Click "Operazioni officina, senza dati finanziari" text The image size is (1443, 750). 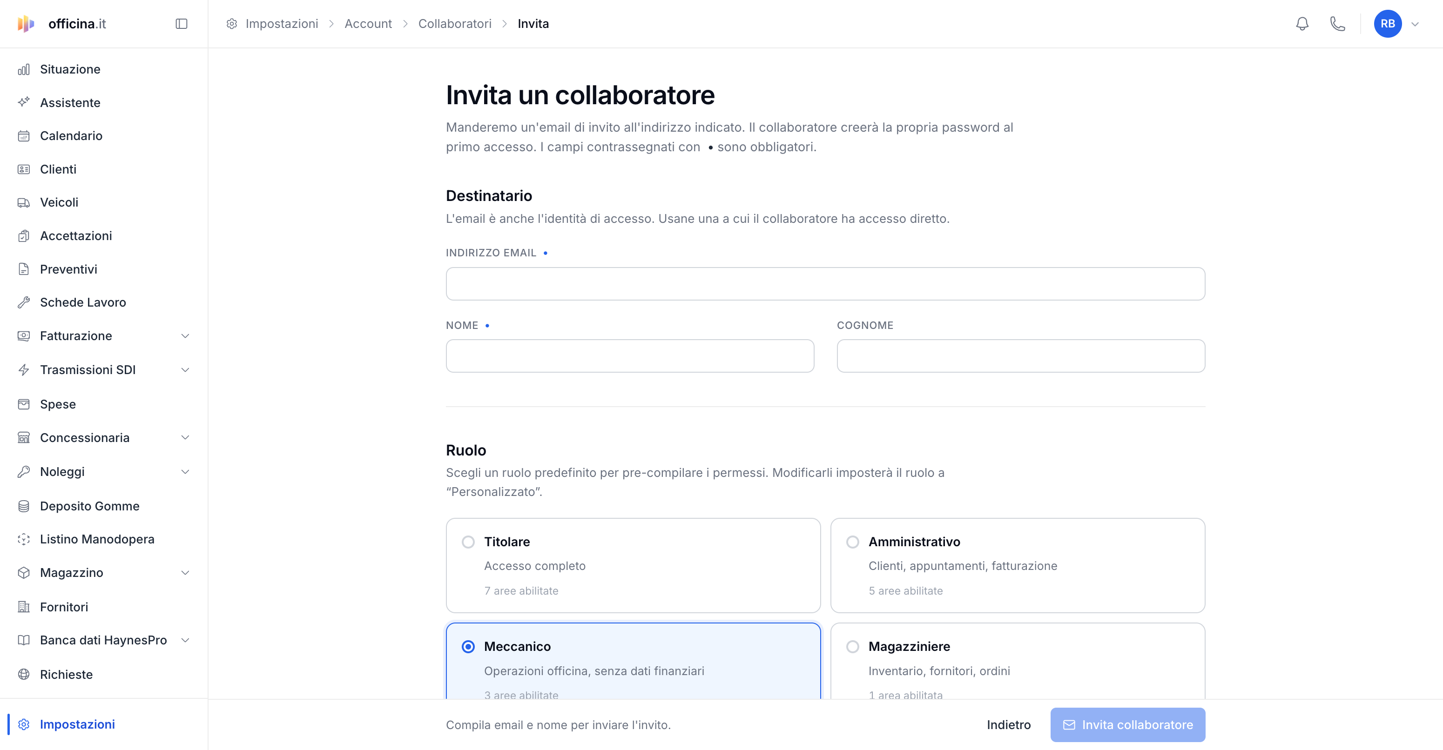(x=594, y=671)
